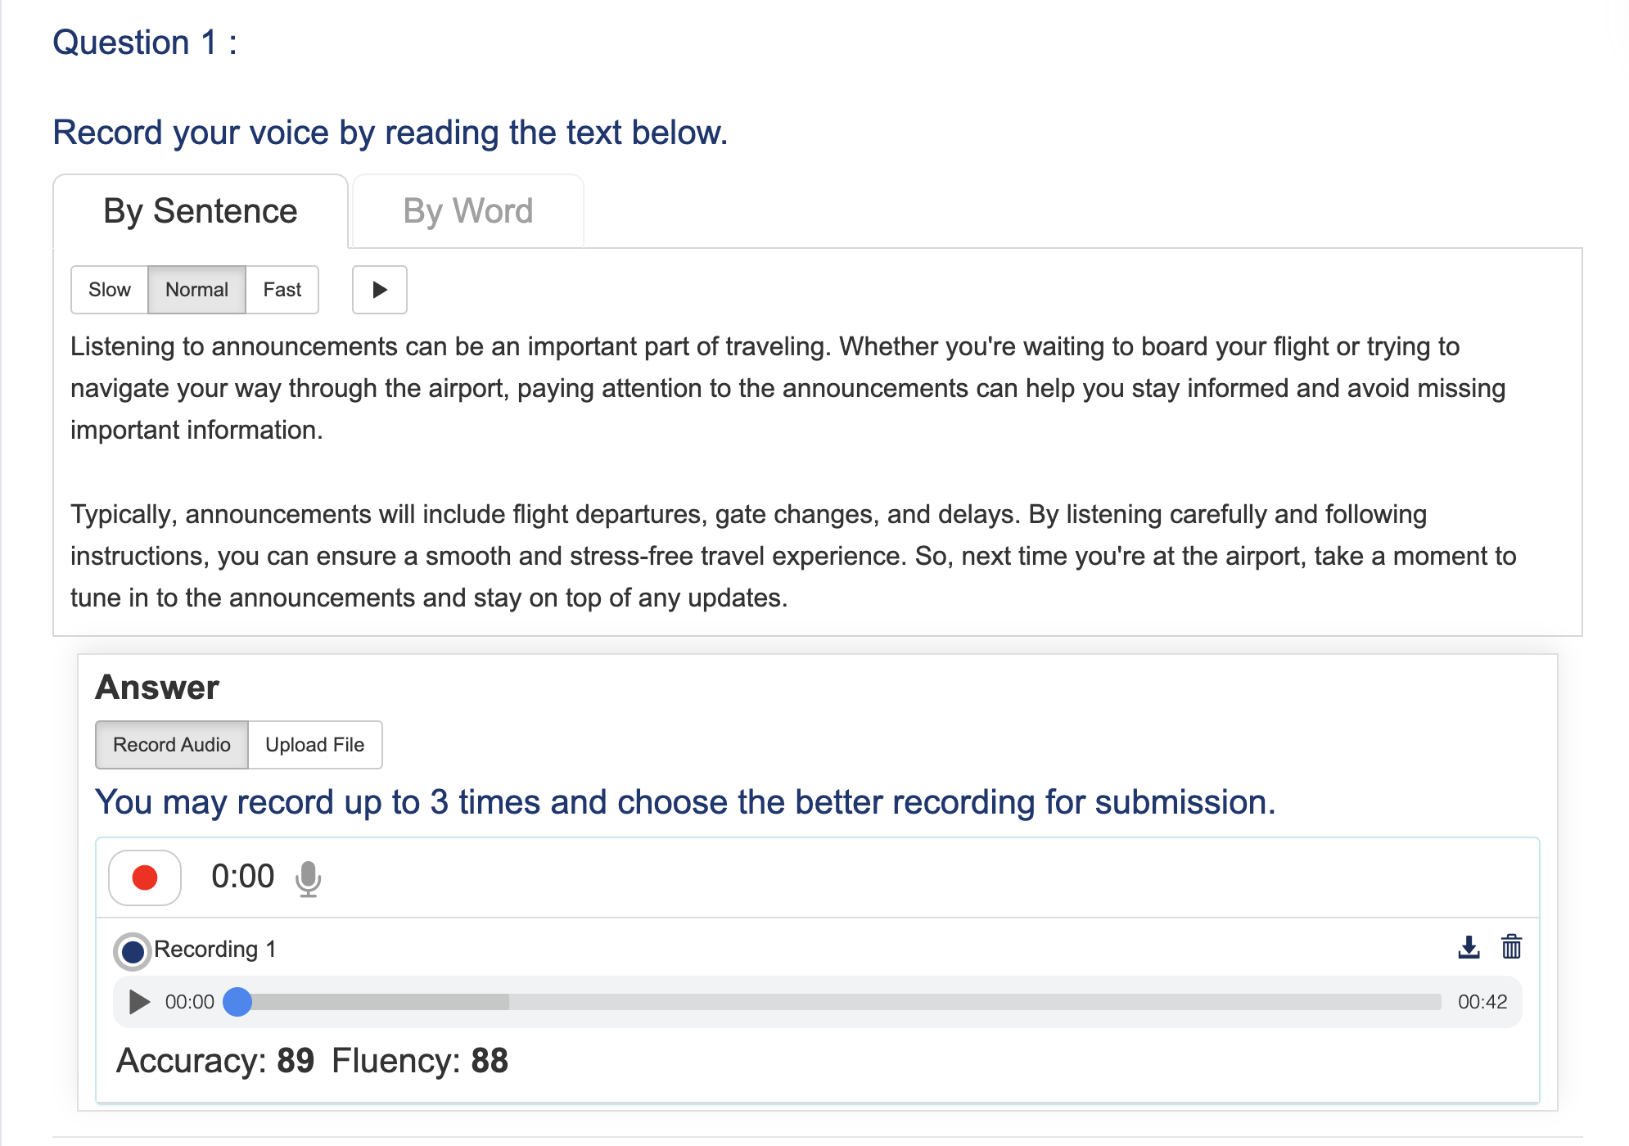Click the Upload File button
This screenshot has height=1146, width=1629.
tap(314, 744)
